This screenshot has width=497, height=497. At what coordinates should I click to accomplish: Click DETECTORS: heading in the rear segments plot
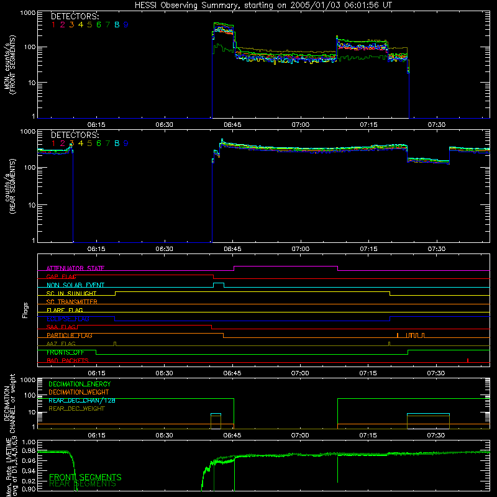point(75,135)
